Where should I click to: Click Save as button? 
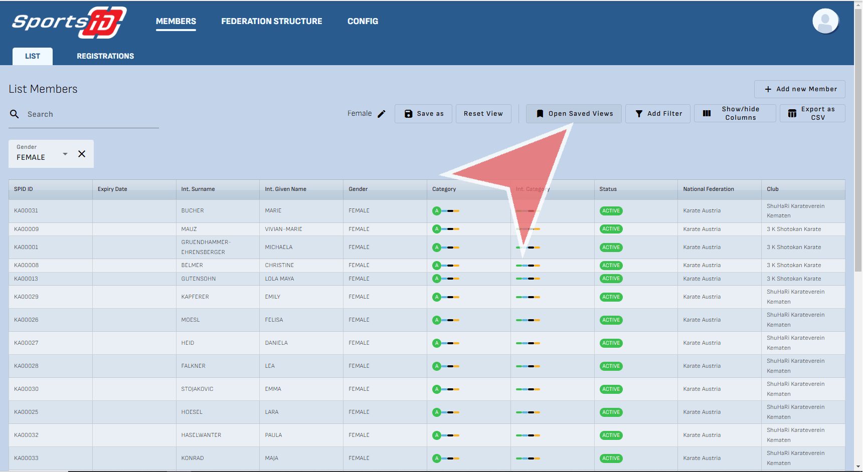pos(423,114)
